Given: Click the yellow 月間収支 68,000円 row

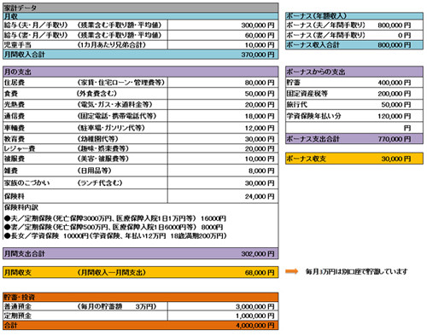Looking at the screenshot, I should click(x=141, y=272).
